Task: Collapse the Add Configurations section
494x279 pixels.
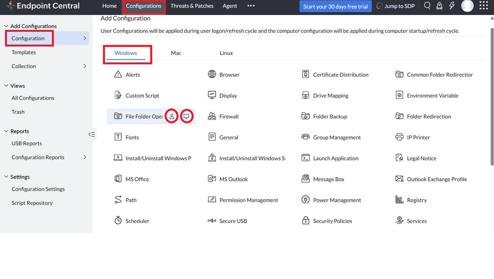Action: [x=6, y=26]
